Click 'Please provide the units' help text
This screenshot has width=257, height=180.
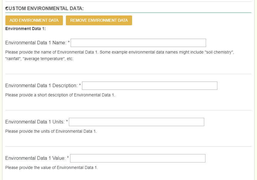(x=51, y=131)
